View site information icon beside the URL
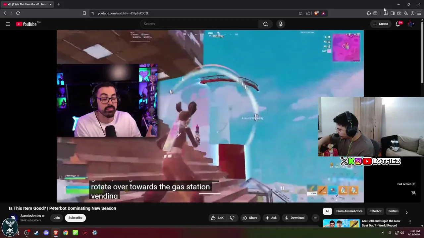424x238 pixels. 93,13
